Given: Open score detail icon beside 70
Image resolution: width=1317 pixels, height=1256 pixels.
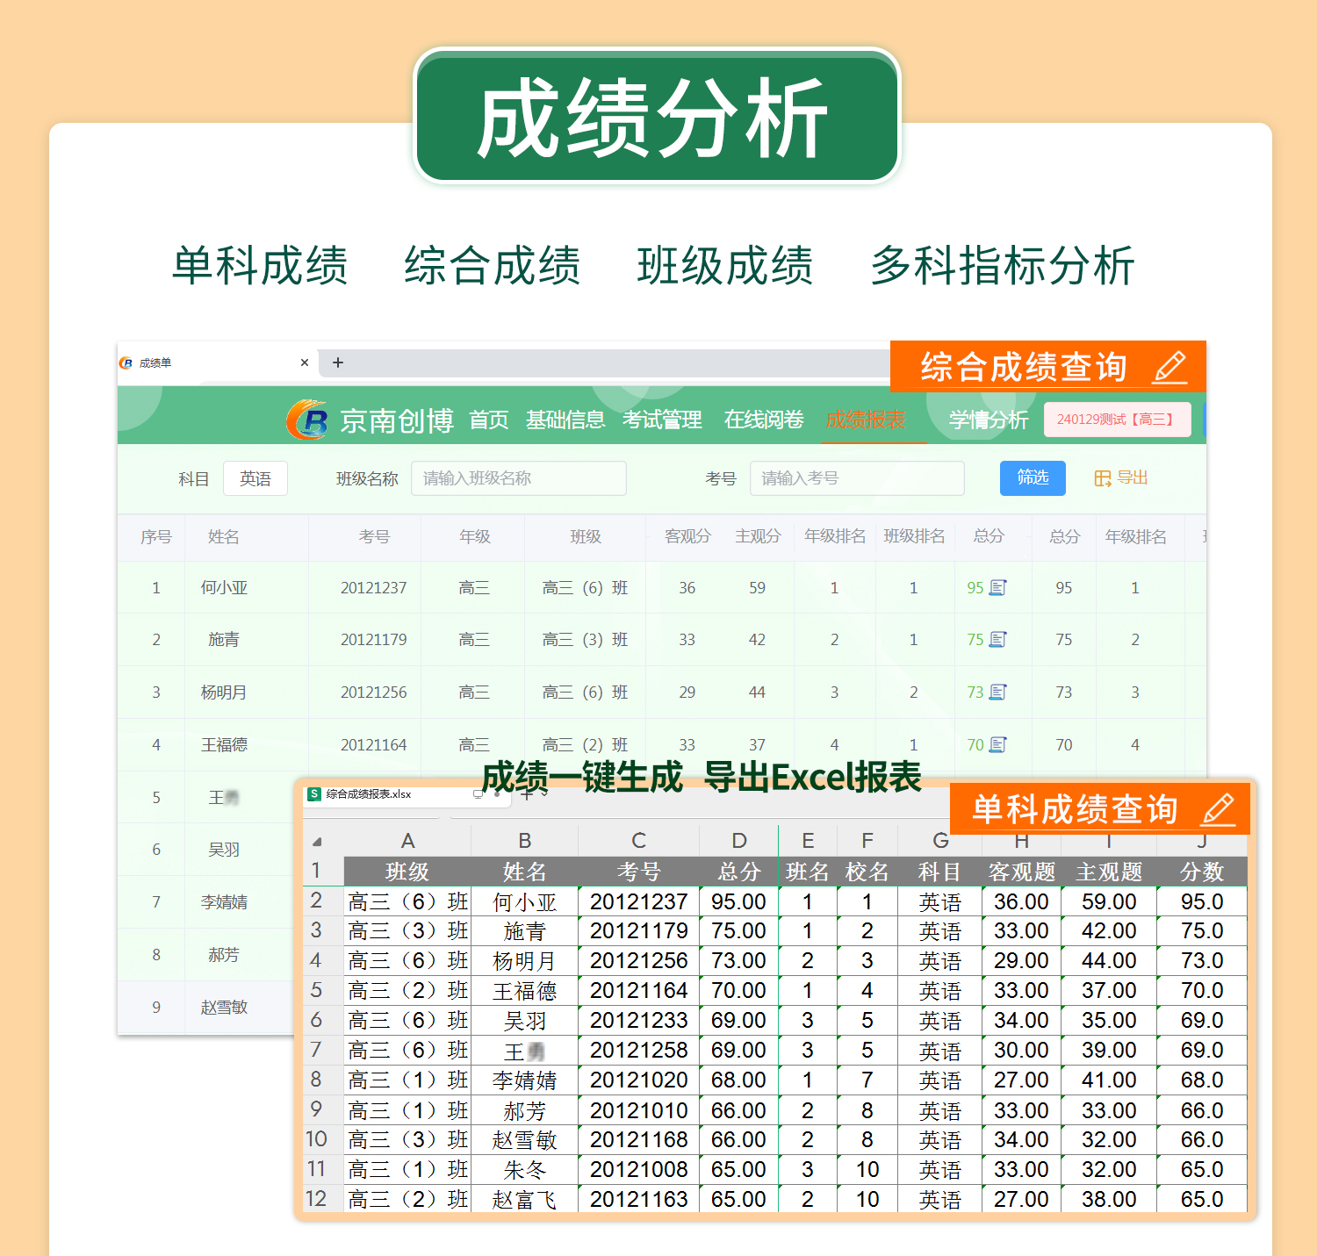Looking at the screenshot, I should (x=997, y=745).
